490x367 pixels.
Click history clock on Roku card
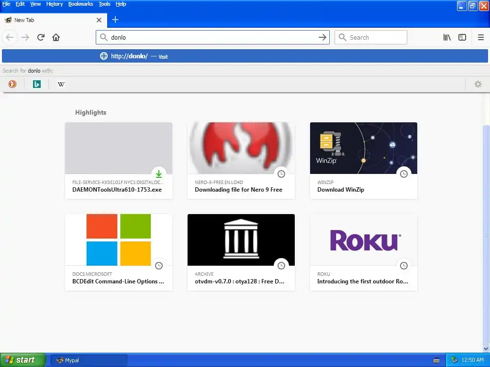[x=404, y=266]
